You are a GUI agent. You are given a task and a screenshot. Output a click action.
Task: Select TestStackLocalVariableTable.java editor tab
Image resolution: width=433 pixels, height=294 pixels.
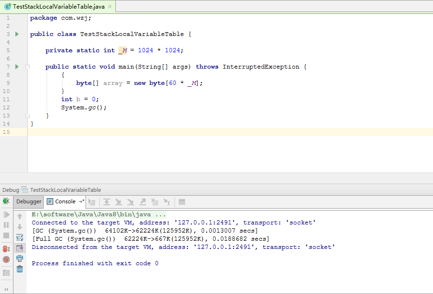coord(59,7)
